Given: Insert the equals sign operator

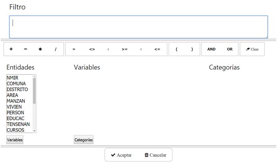Looking at the screenshot, I should click(x=74, y=49).
